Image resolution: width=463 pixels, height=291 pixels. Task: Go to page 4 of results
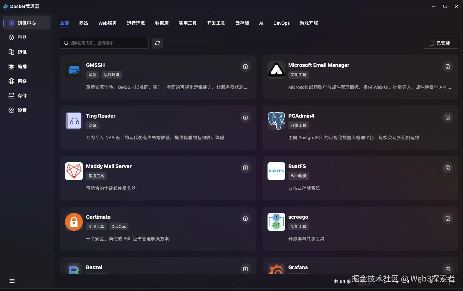(x=408, y=281)
